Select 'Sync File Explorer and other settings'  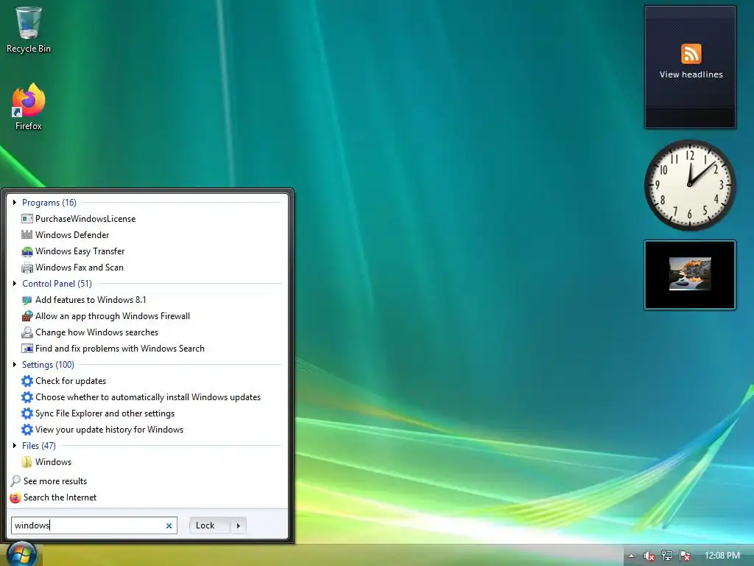tap(105, 413)
